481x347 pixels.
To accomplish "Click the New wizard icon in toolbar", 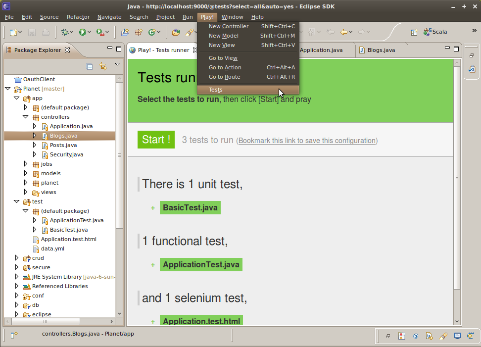I will tap(13, 32).
